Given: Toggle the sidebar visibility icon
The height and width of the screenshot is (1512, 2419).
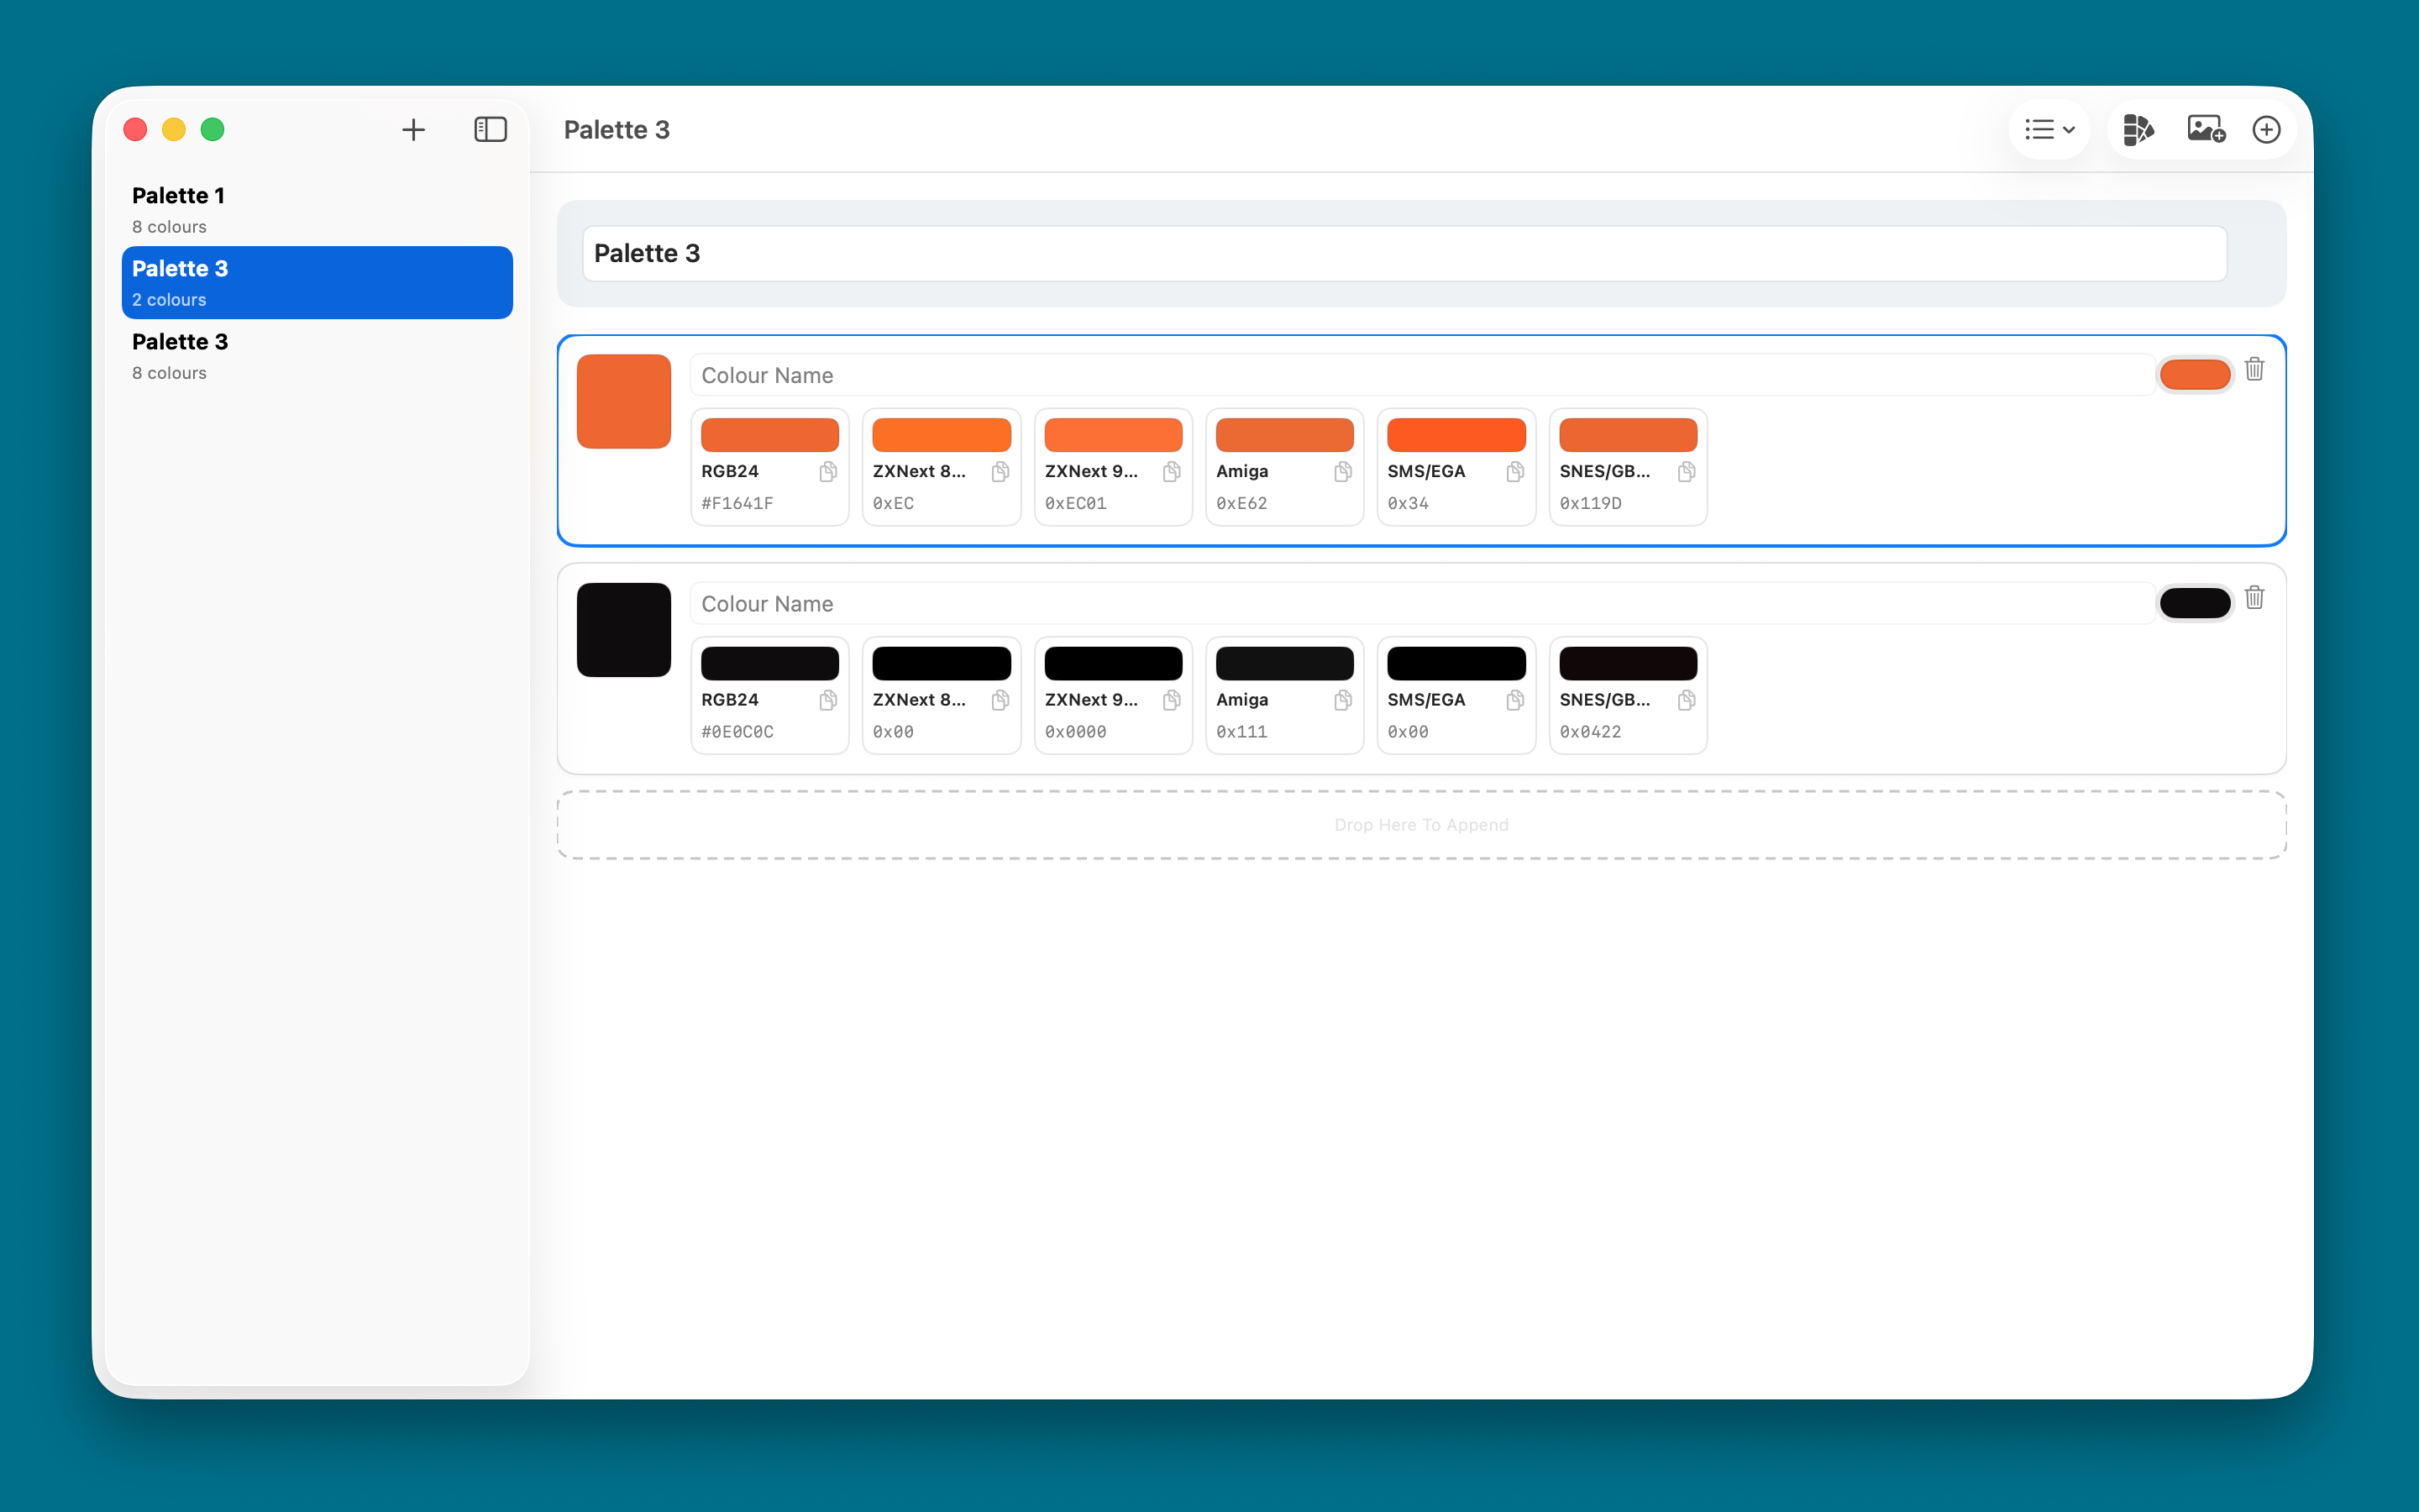Looking at the screenshot, I should [x=490, y=130].
